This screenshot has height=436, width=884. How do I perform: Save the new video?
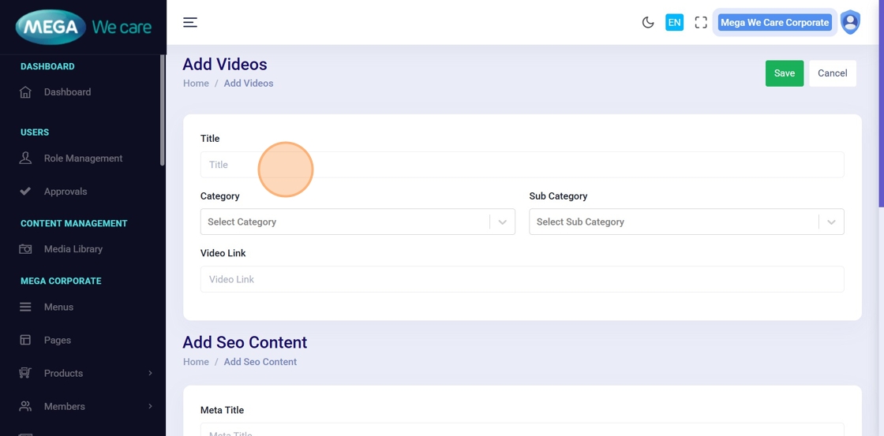point(785,73)
